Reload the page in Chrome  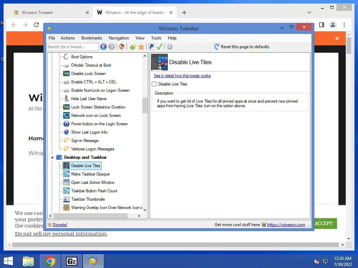click(36, 25)
